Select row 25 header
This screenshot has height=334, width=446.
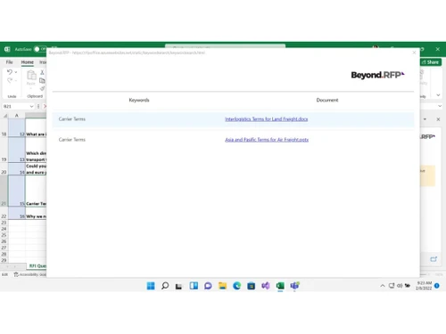click(4, 235)
